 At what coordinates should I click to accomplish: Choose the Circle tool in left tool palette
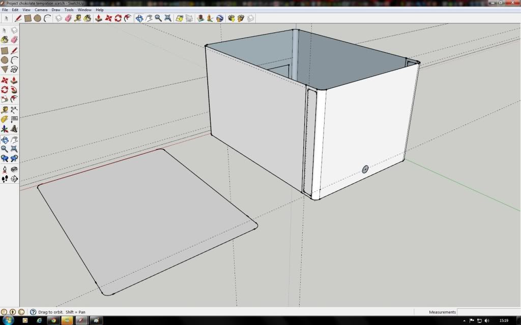[x=5, y=60]
